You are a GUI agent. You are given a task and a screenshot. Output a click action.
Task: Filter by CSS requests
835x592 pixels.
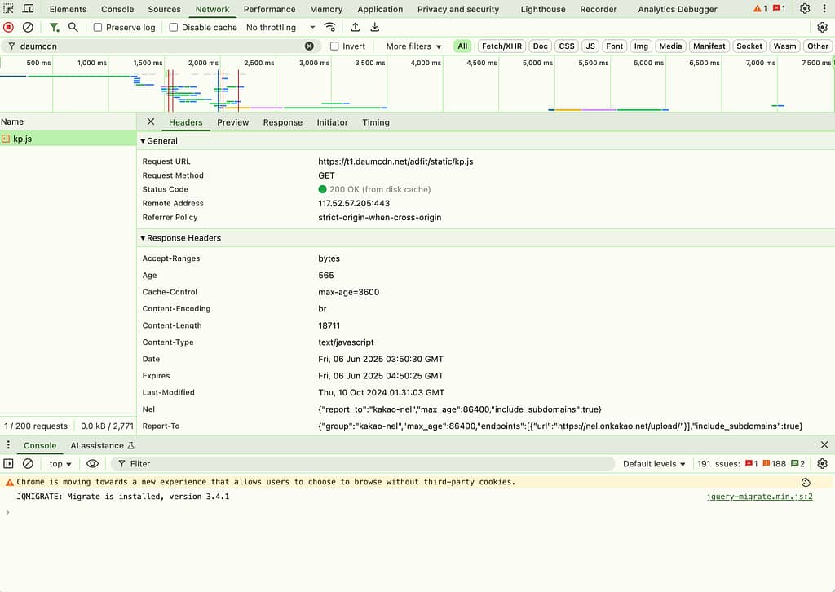[567, 46]
